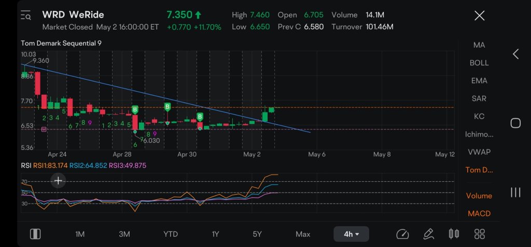The image size is (531, 247).
Task: Select the pencil drawing tool
Action: pyautogui.click(x=428, y=234)
